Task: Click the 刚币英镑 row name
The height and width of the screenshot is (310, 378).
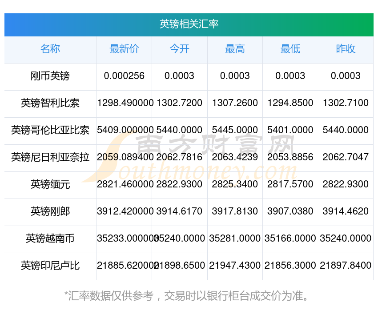Action: coord(50,76)
